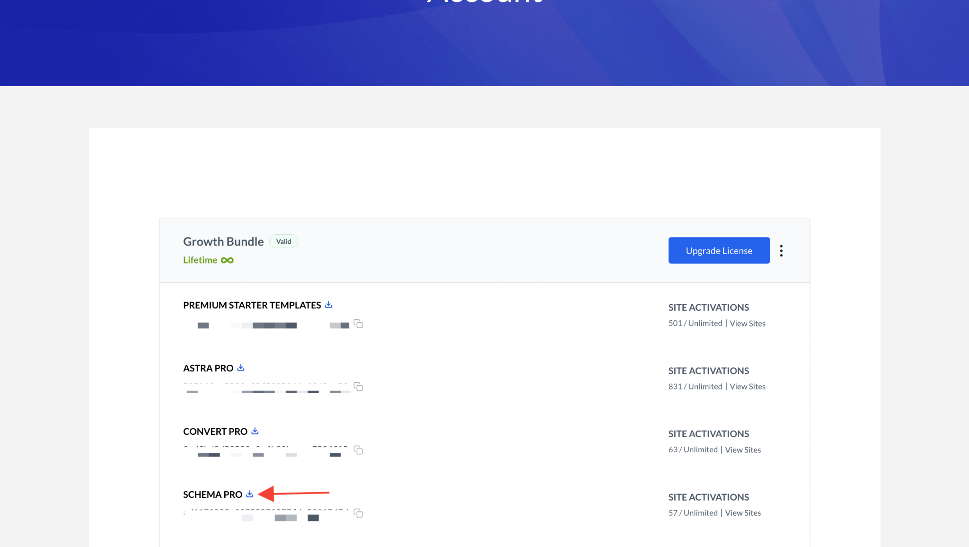The width and height of the screenshot is (969, 547).
Task: View sites for Premium Starter Templates
Action: click(x=748, y=323)
